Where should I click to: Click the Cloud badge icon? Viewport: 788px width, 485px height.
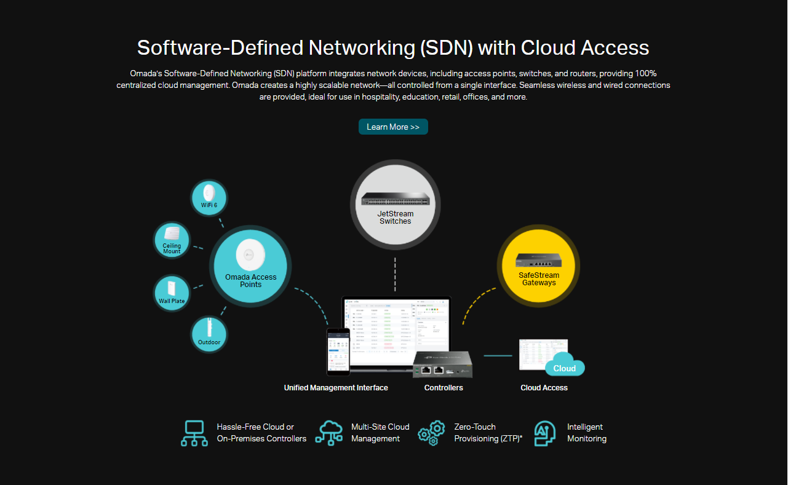(x=565, y=365)
